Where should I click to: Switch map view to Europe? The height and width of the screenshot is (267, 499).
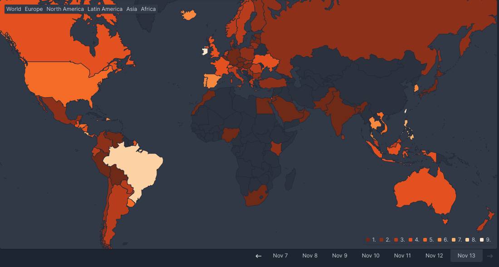pyautogui.click(x=34, y=9)
